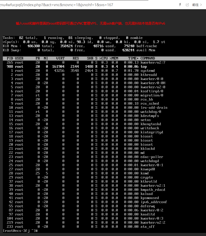206x236 pixels.
Task: Click the Tasks summary line
Action: pos(73,38)
